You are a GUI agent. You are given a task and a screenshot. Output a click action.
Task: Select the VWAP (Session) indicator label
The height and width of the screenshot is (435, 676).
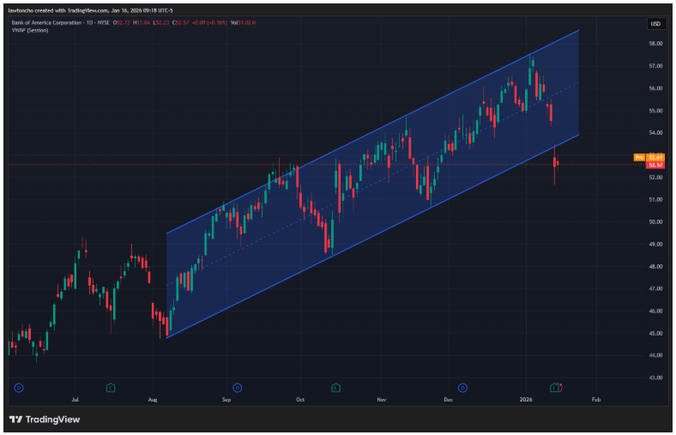click(30, 30)
